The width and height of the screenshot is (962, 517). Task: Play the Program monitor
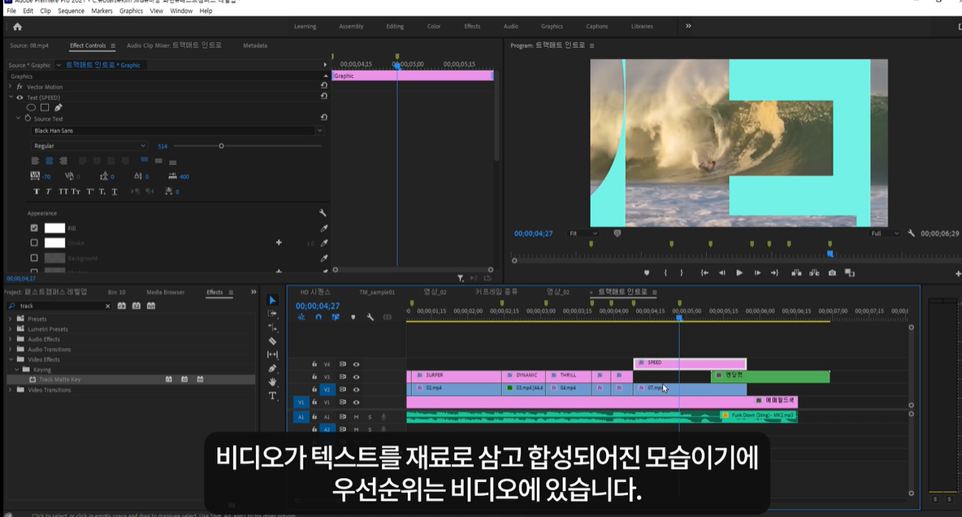pos(739,272)
